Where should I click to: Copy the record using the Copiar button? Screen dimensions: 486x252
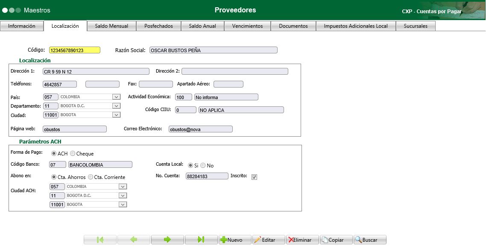[336, 240]
